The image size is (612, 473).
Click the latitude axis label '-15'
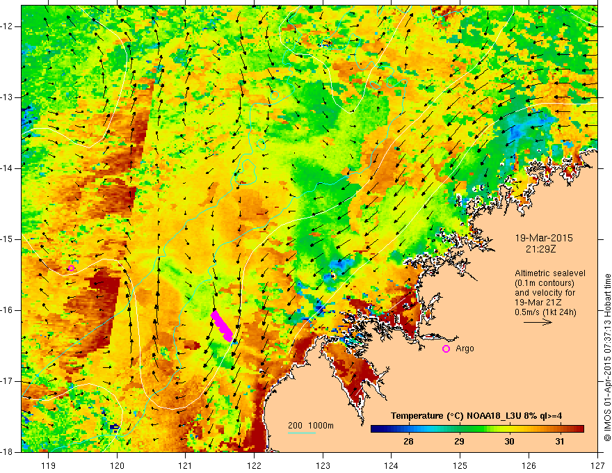(6, 239)
